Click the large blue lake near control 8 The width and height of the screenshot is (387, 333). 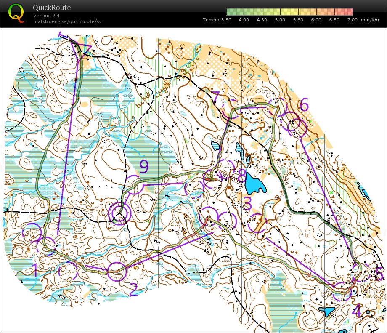[255, 184]
